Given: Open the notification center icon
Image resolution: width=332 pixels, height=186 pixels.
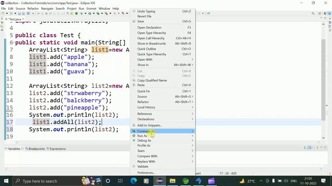Looking at the screenshot, I should pos(323,181).
